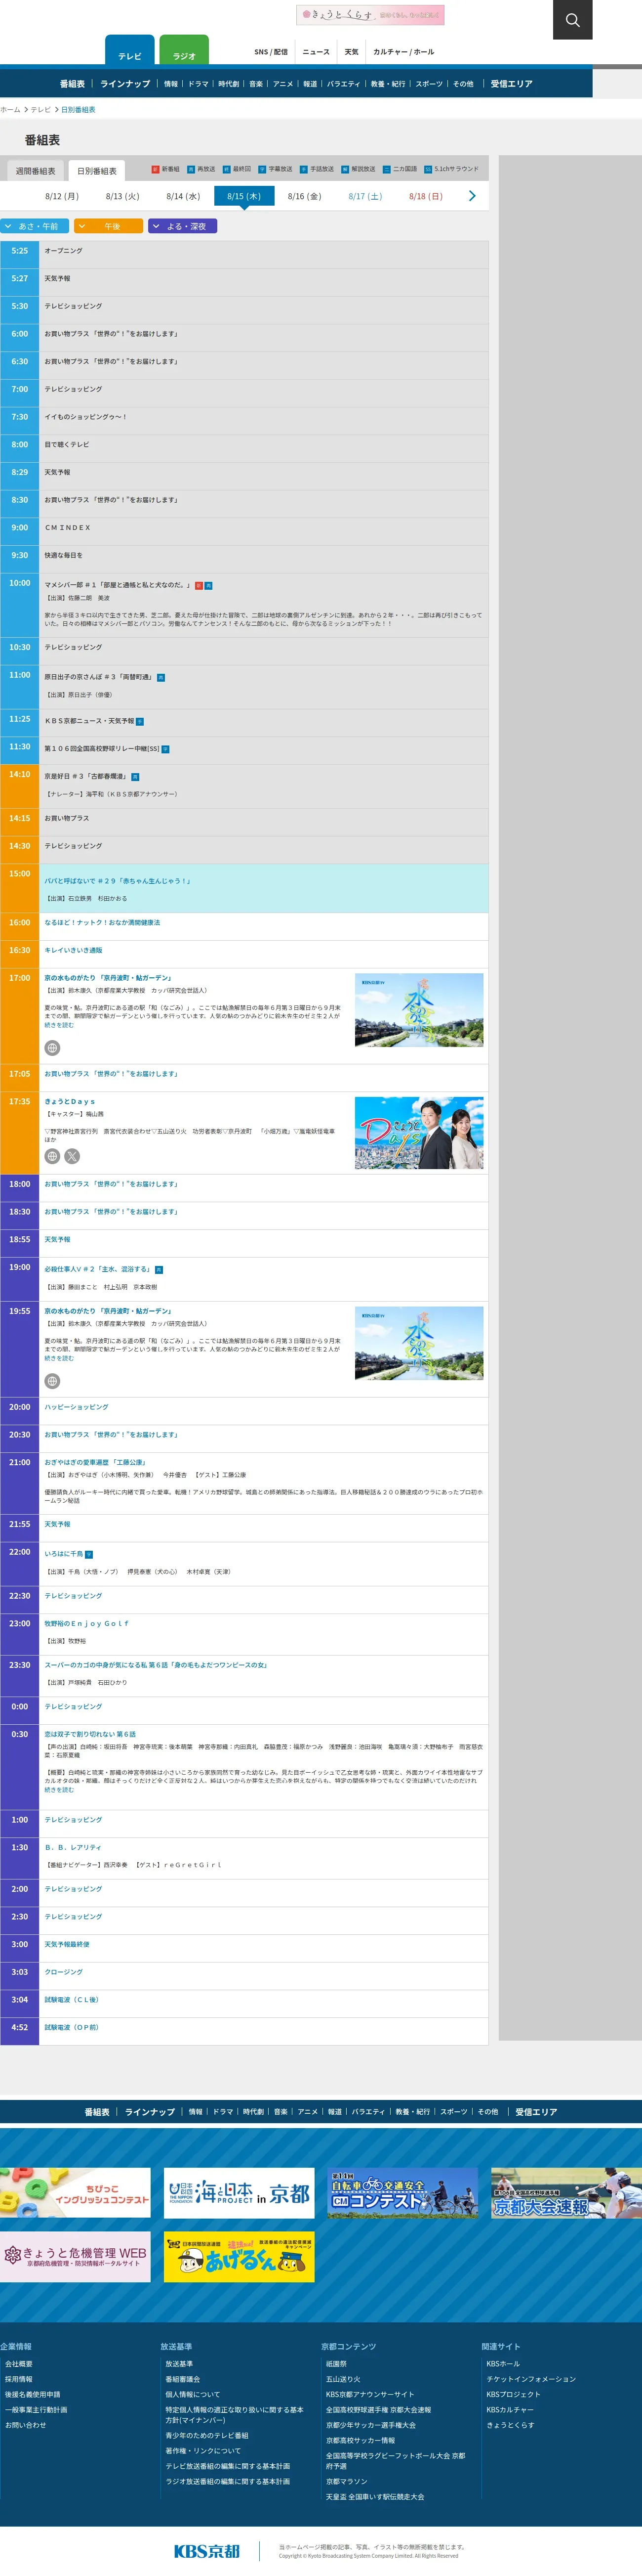Open program キレイいきいき通販 at 16:30
This screenshot has height=2576, width=642.
coord(73,950)
